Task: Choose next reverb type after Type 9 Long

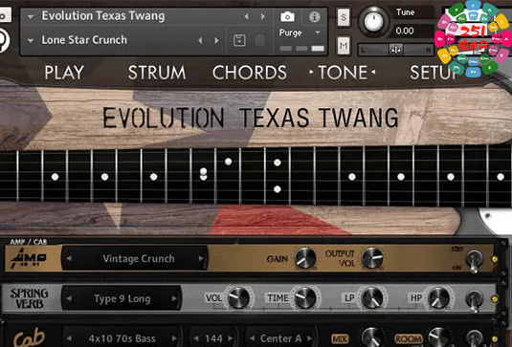Action: click(x=174, y=298)
